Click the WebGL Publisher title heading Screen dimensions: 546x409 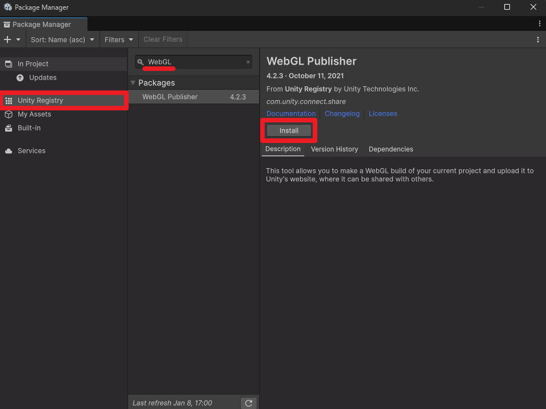(x=311, y=61)
